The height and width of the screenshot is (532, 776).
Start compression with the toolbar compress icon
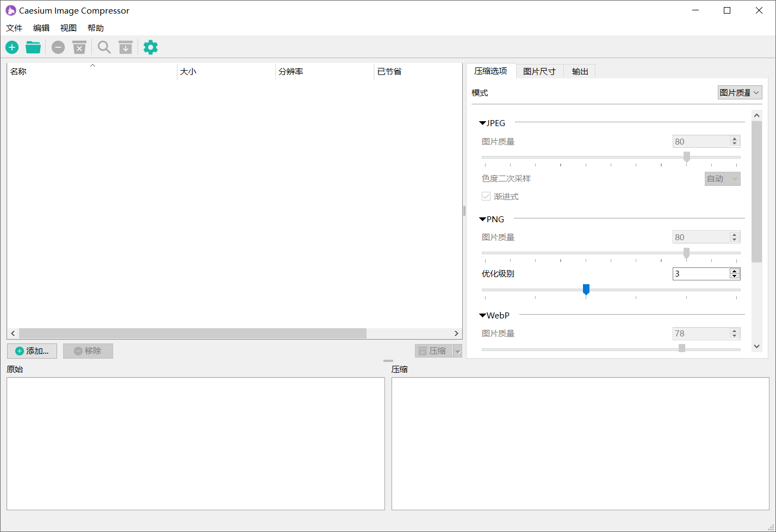point(125,47)
